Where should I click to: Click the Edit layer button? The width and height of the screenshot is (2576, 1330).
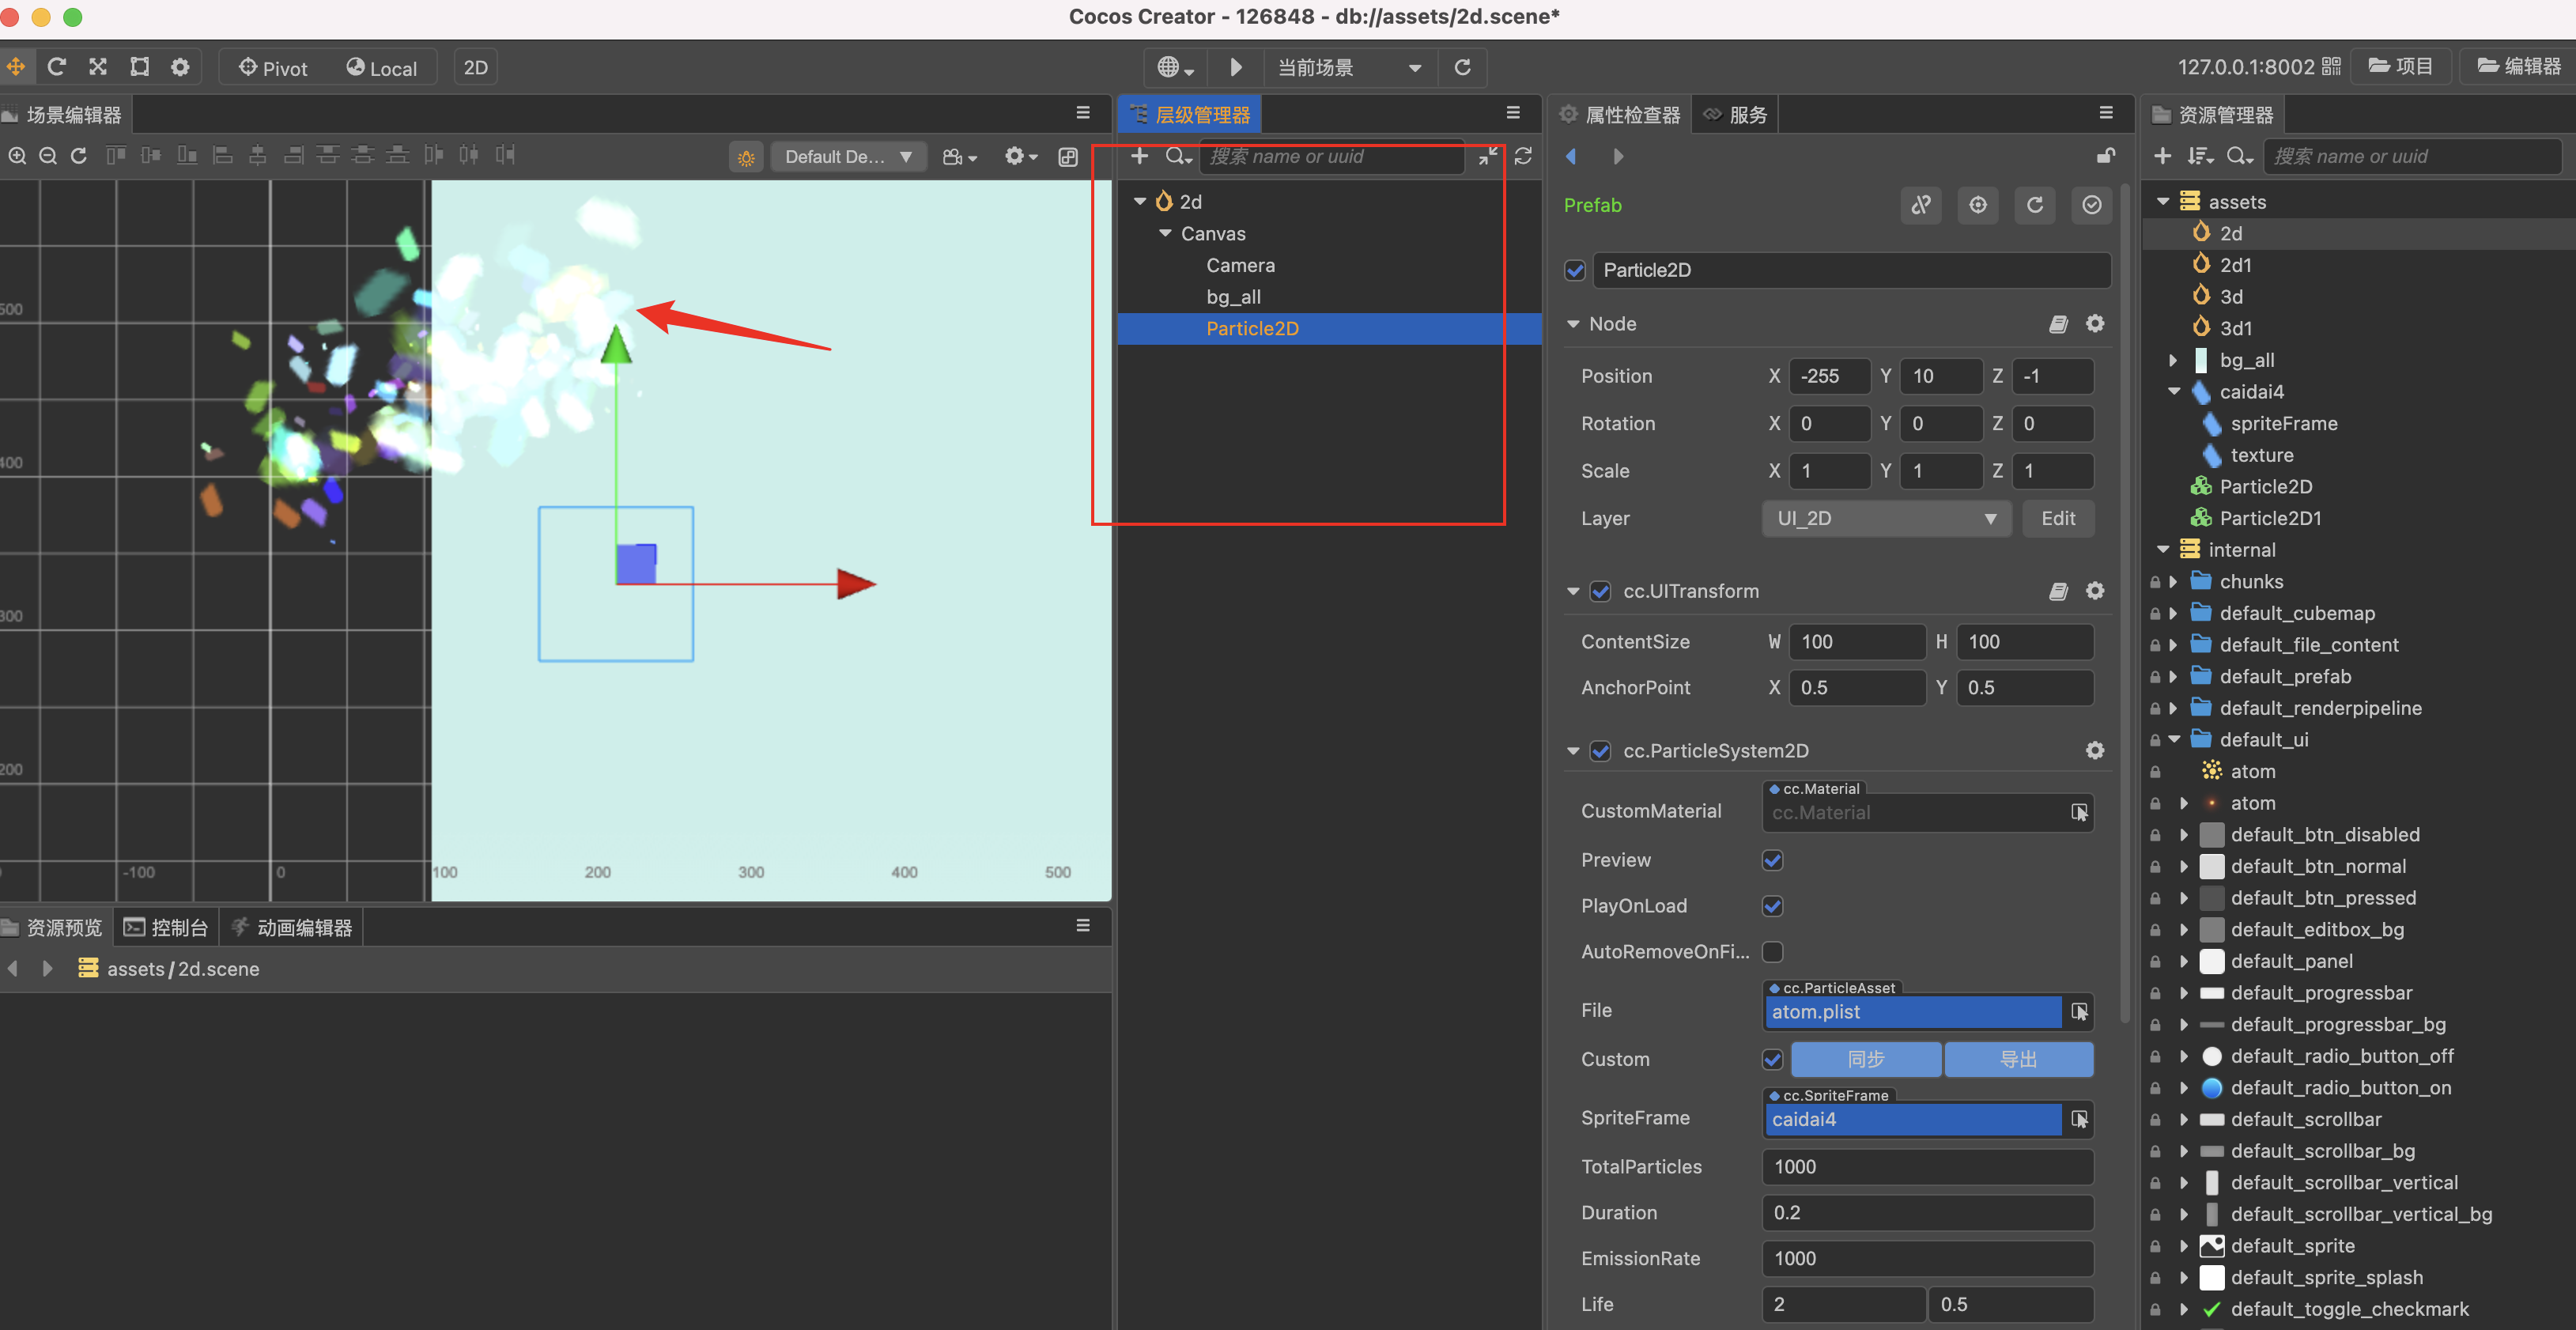tap(2057, 518)
